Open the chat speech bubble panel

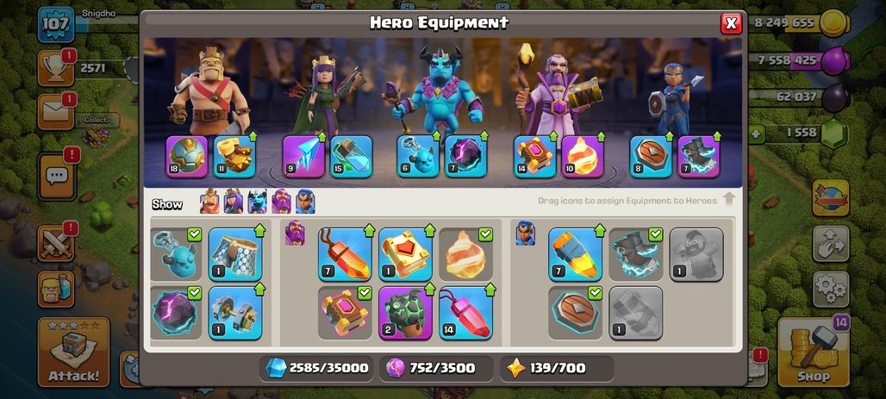tap(57, 177)
